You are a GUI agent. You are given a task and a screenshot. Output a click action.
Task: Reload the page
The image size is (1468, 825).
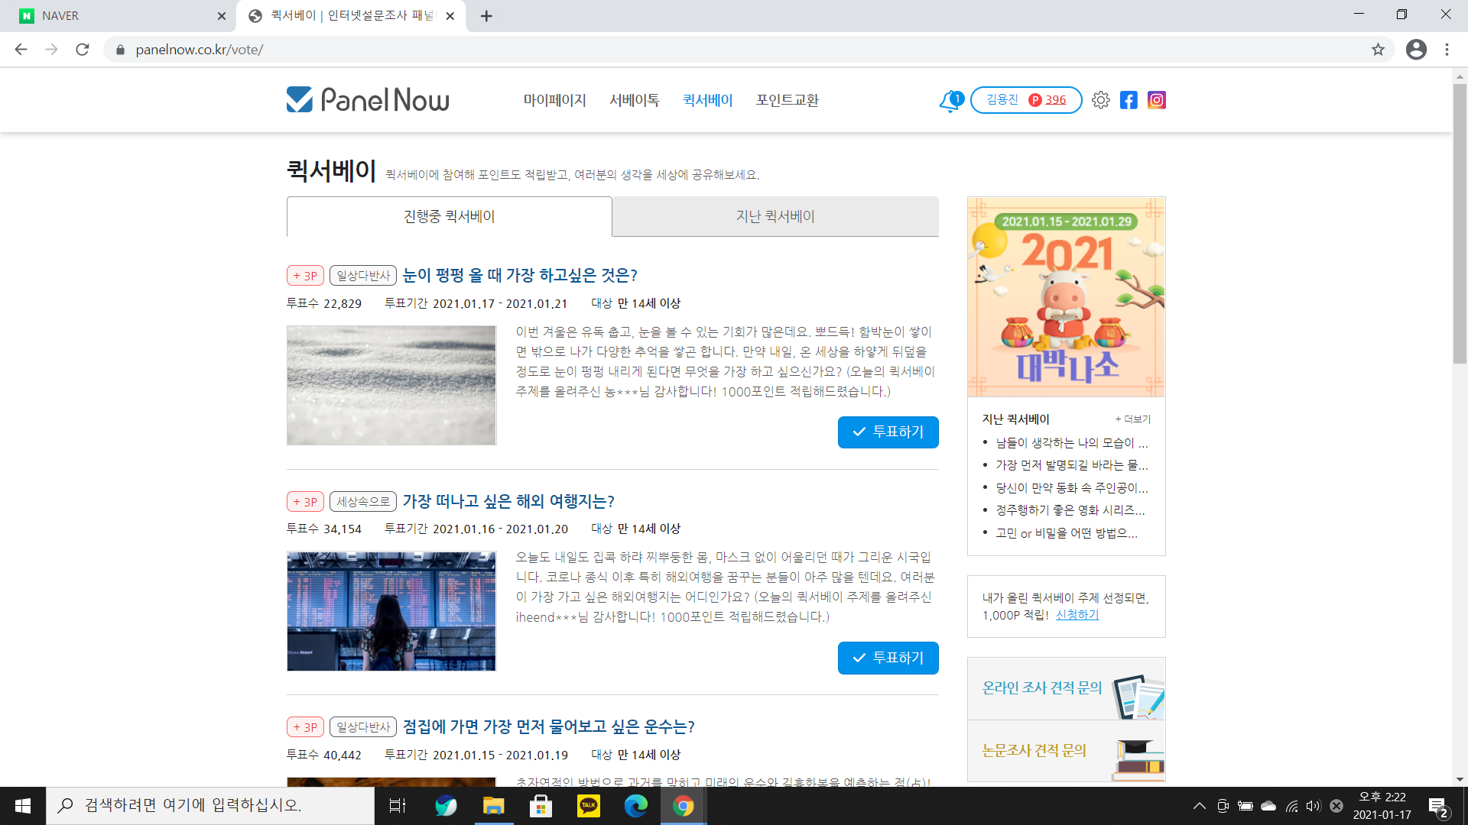pos(83,50)
